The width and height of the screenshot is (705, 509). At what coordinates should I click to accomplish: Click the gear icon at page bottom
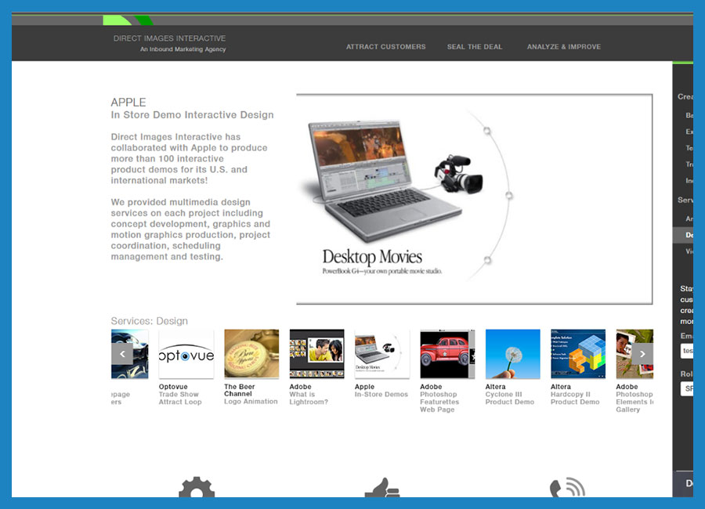click(197, 487)
